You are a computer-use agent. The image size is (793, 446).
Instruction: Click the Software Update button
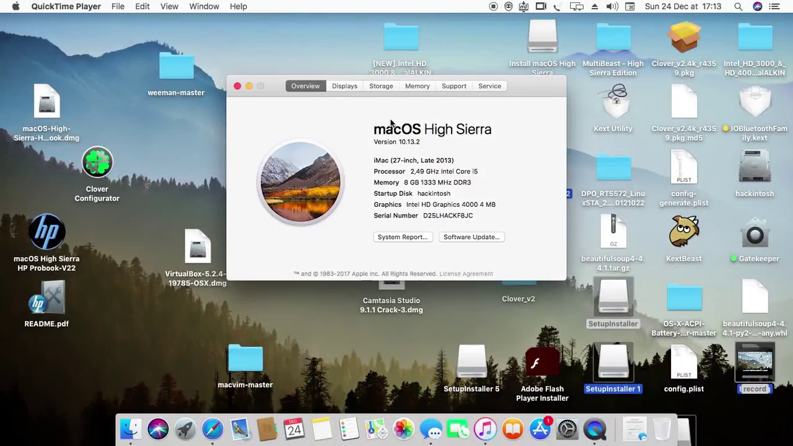tap(471, 237)
